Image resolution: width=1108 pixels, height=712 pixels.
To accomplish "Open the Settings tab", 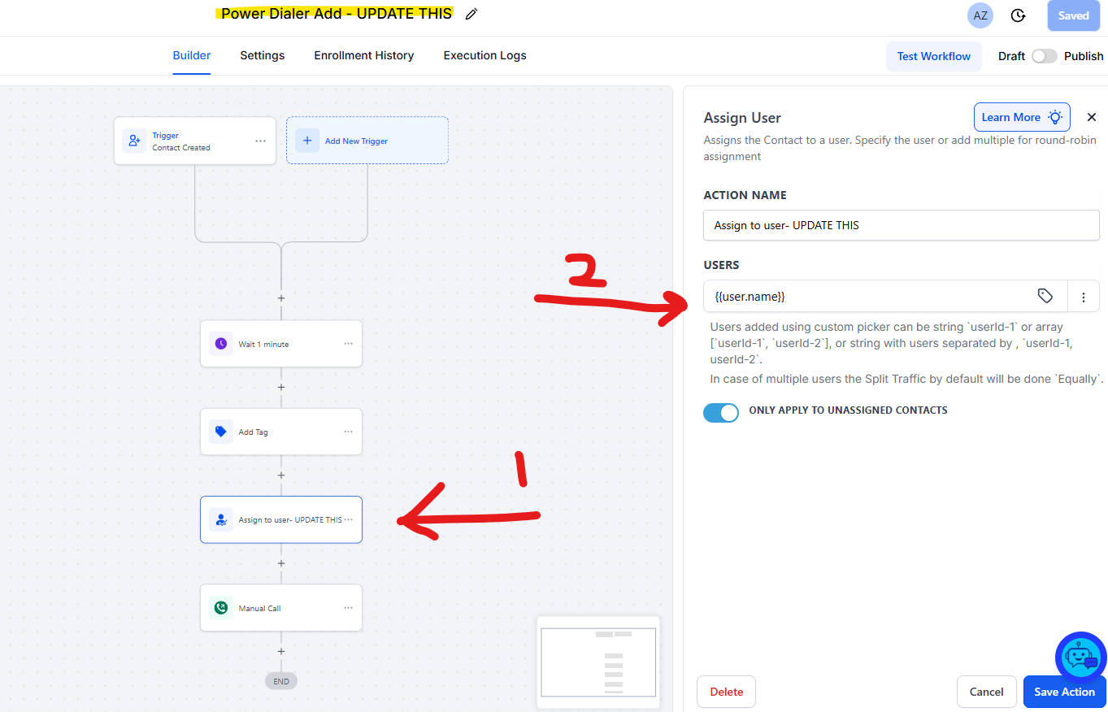I will coord(263,55).
